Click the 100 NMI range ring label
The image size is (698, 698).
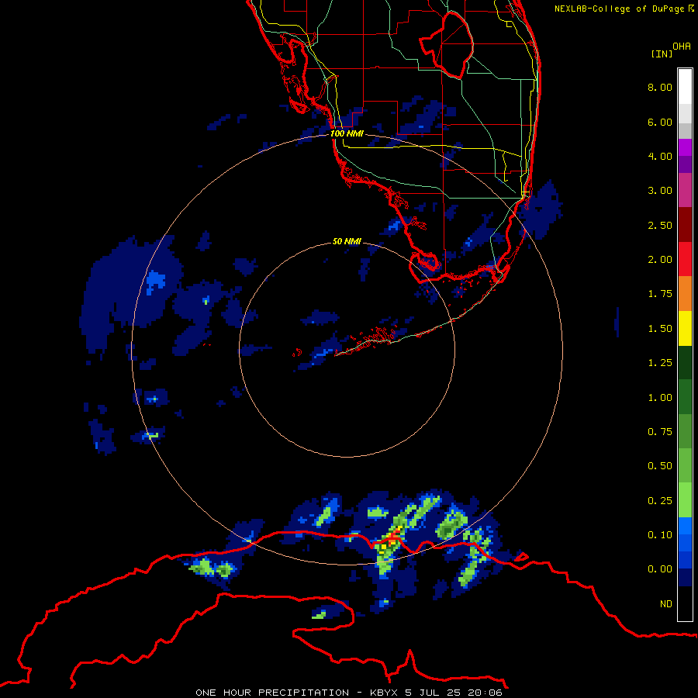[347, 133]
